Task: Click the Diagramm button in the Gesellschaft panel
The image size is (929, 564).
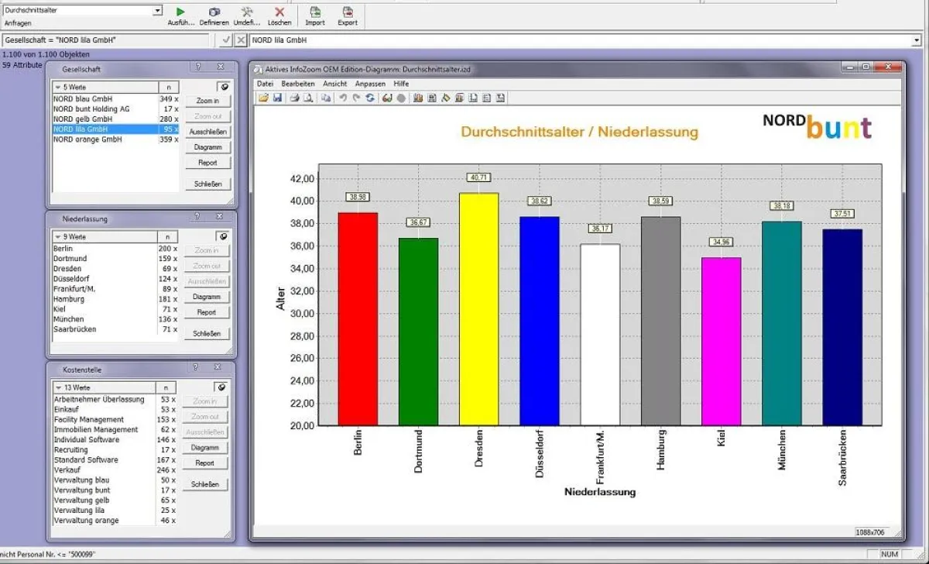Action: pyautogui.click(x=206, y=146)
